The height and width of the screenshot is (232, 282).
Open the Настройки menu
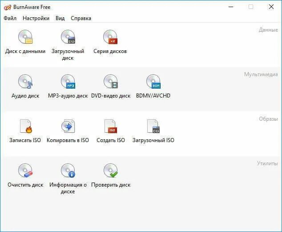tap(36, 18)
